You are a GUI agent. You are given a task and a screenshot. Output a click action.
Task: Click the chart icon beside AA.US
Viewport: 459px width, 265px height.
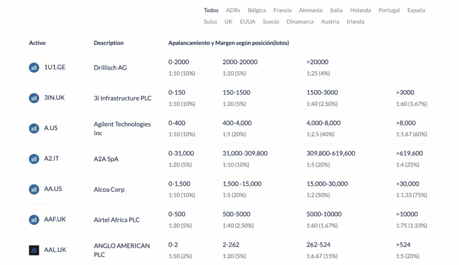coord(34,189)
